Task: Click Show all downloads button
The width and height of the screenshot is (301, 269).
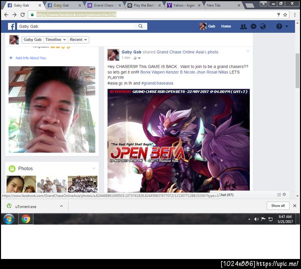Action: click(x=278, y=206)
